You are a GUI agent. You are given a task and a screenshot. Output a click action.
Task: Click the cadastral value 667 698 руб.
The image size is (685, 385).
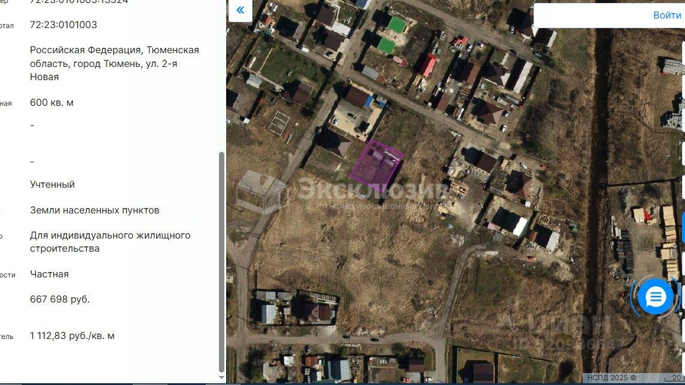[x=60, y=300]
